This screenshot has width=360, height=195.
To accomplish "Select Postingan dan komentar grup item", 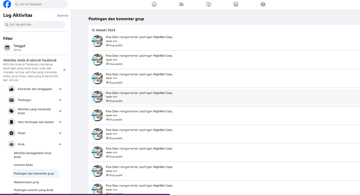I will pos(36,173).
